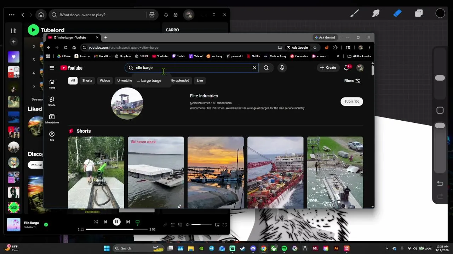The width and height of the screenshot is (453, 254).
Task: Toggle shuffle in Spotify player
Action: [x=96, y=222]
